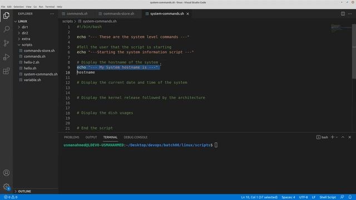The image size is (356, 200).
Task: Split the editor right
Action: (343, 13)
